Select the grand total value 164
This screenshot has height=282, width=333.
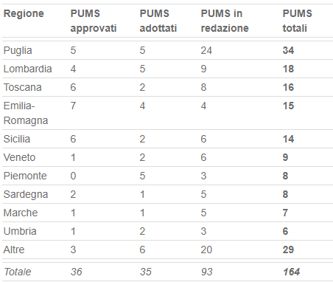(x=292, y=272)
